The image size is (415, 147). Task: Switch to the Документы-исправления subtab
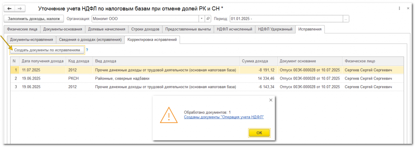point(32,40)
